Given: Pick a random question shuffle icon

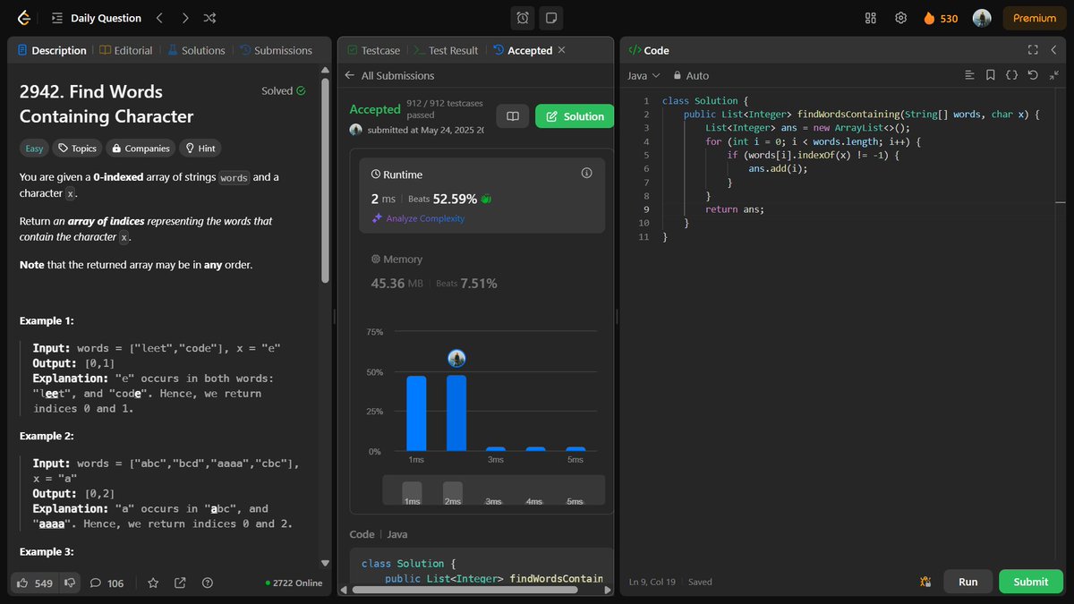Looking at the screenshot, I should (x=209, y=18).
